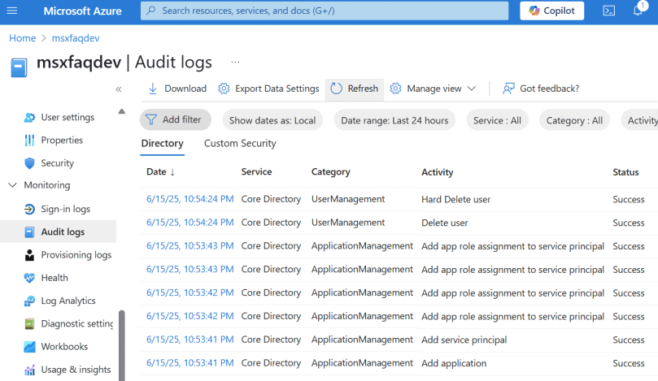The width and height of the screenshot is (658, 381).
Task: Toggle Show dates as Local pill
Action: click(x=272, y=120)
